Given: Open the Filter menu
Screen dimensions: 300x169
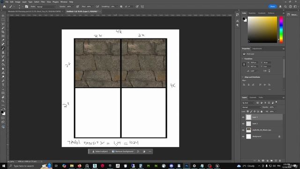Looking at the screenshot, I should tap(43, 2).
